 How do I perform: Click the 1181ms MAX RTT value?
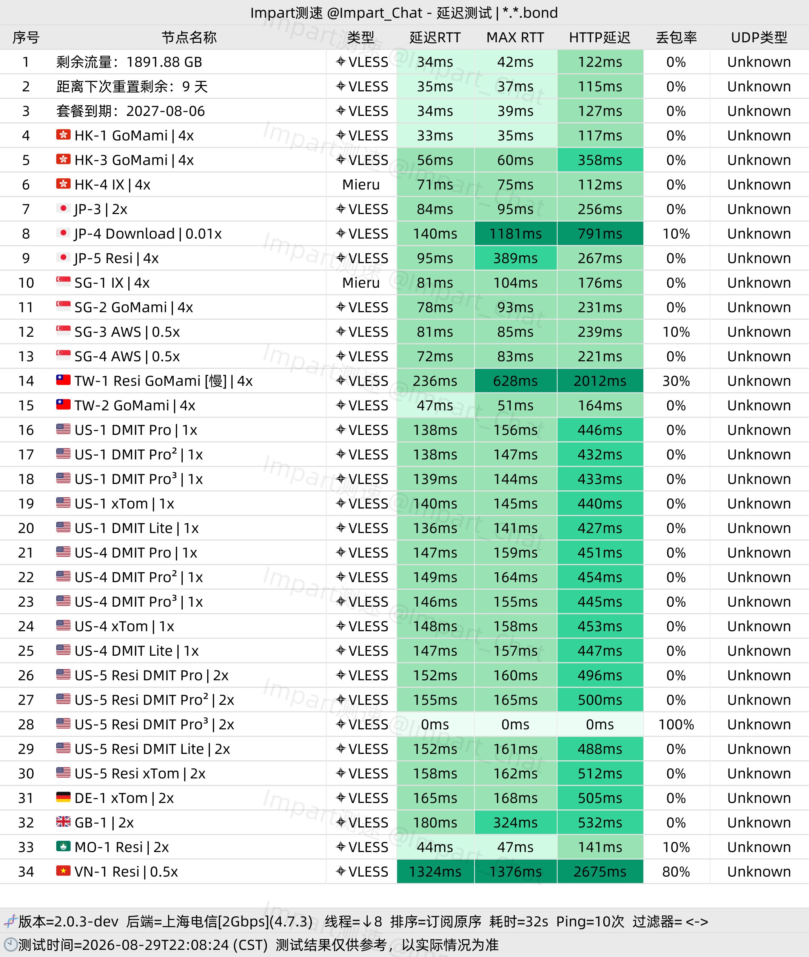[x=515, y=233]
